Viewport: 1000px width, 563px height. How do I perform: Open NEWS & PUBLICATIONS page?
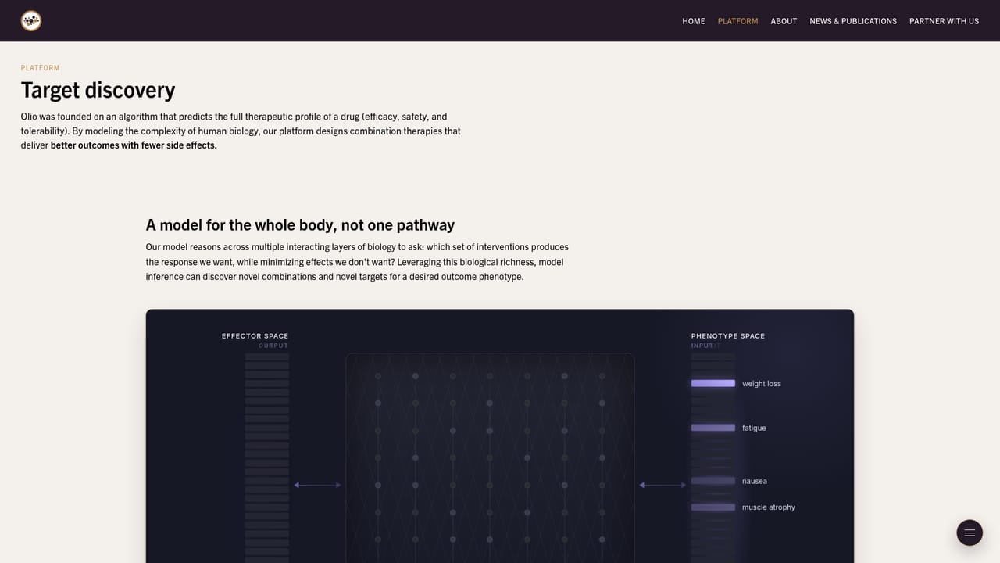point(853,21)
